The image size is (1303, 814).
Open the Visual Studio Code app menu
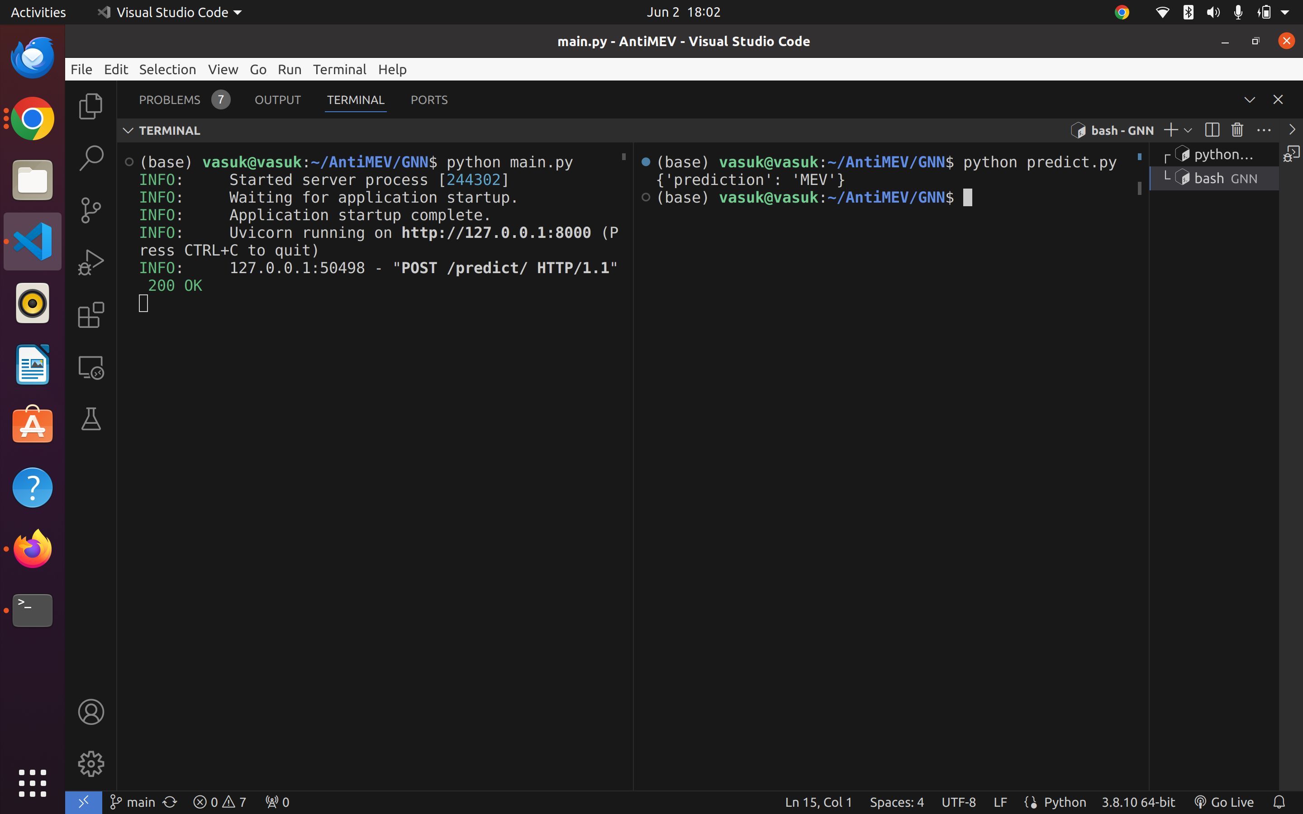[169, 12]
